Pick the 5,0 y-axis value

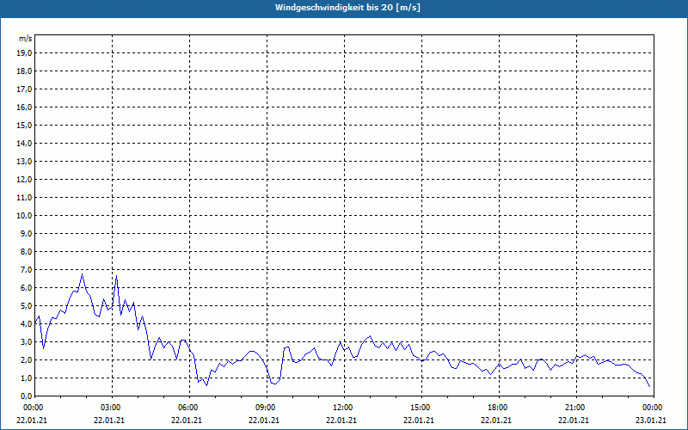click(x=27, y=306)
